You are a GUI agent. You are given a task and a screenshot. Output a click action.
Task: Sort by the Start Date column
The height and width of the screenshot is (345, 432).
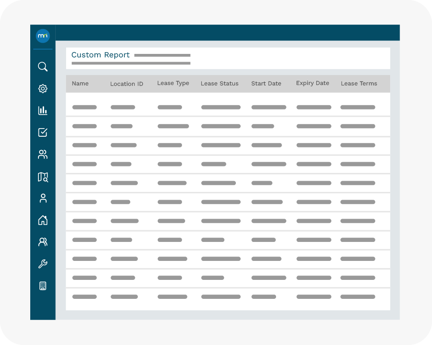coord(266,84)
